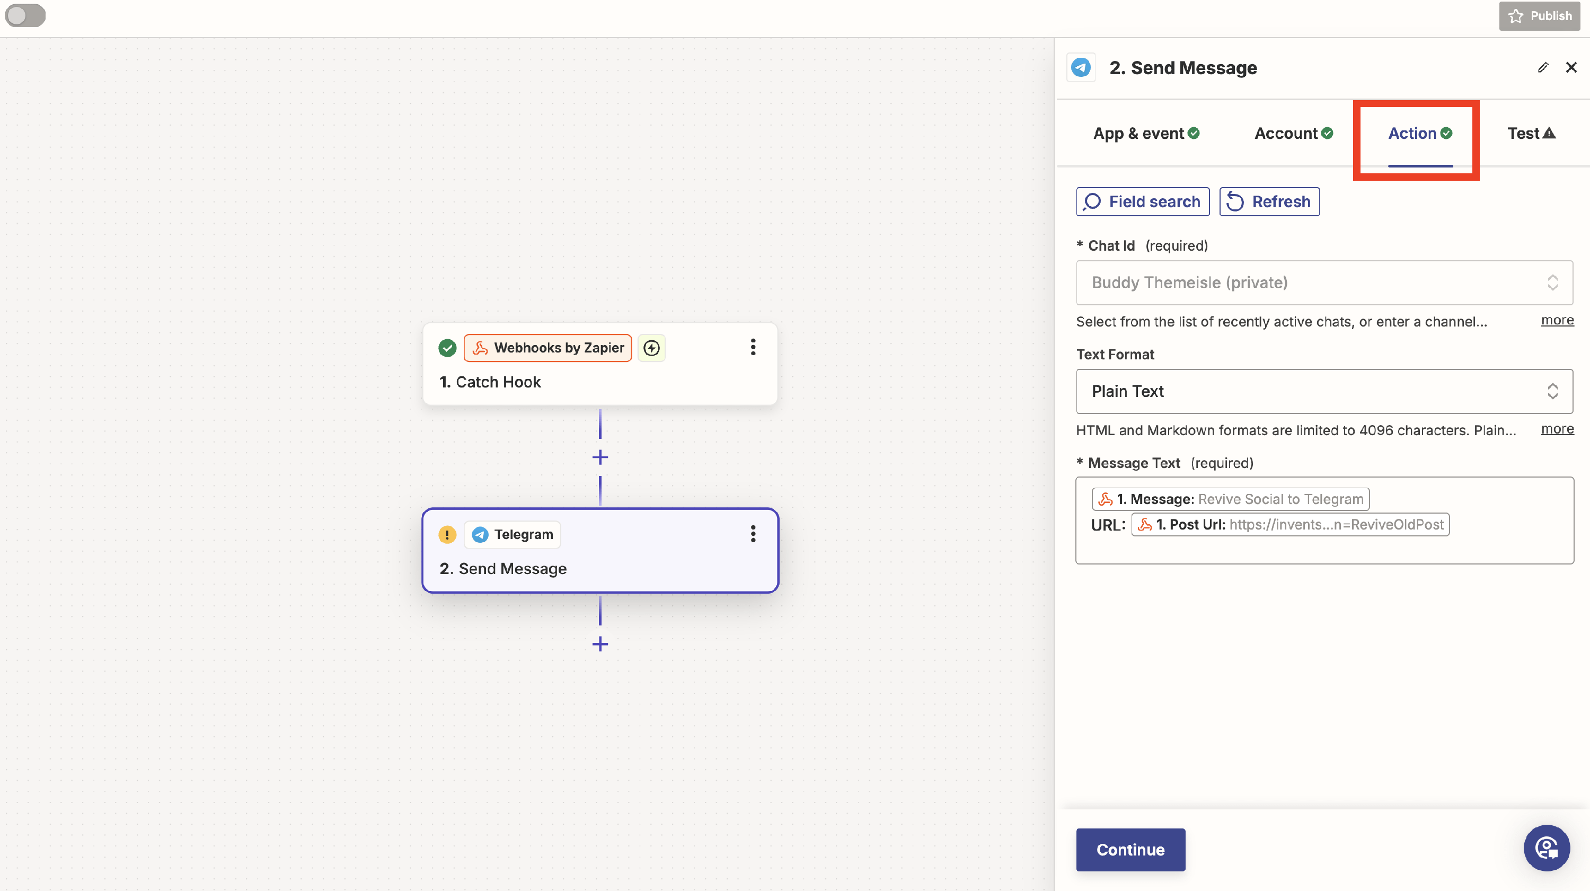Toggle the Zap on/off switch
1590x891 pixels.
tap(25, 15)
